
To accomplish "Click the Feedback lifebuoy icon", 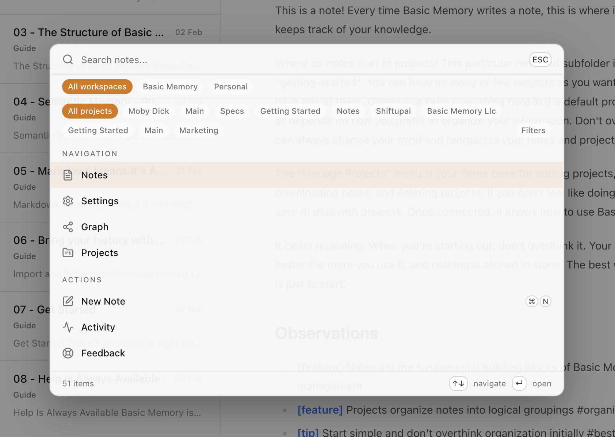I will tap(68, 353).
